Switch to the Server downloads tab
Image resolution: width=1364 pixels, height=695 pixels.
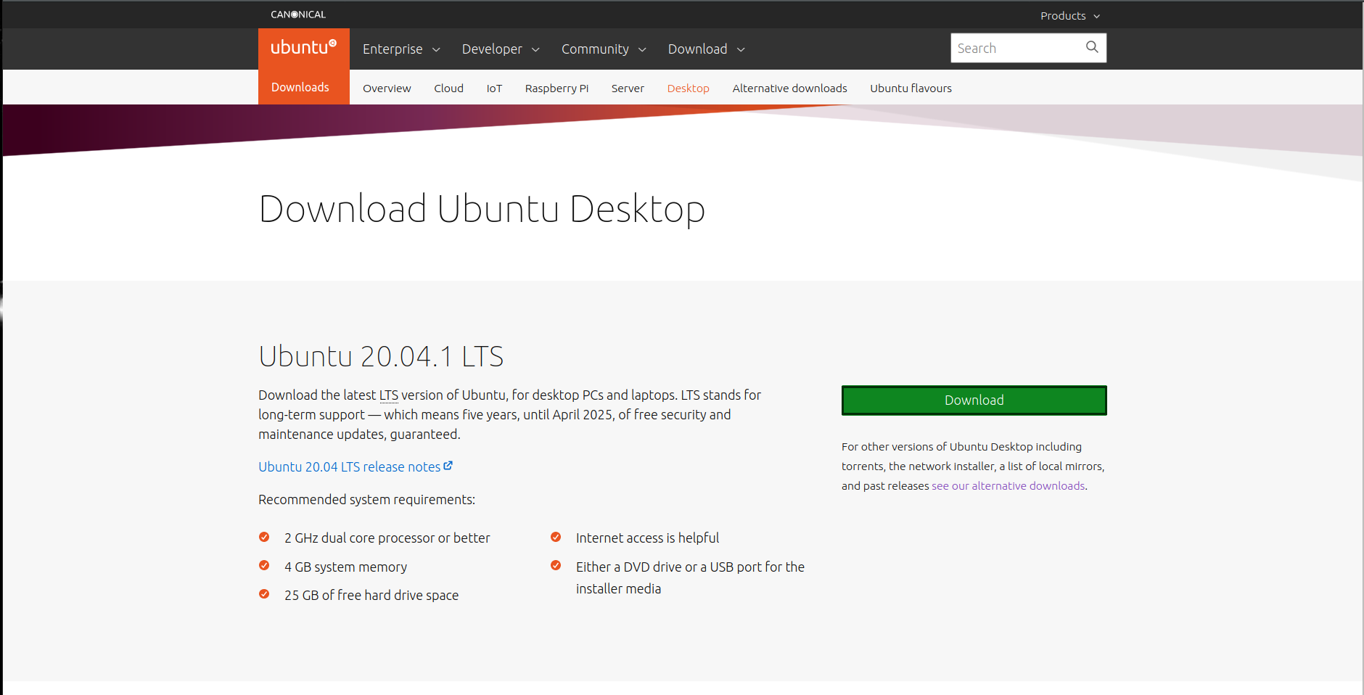[628, 88]
